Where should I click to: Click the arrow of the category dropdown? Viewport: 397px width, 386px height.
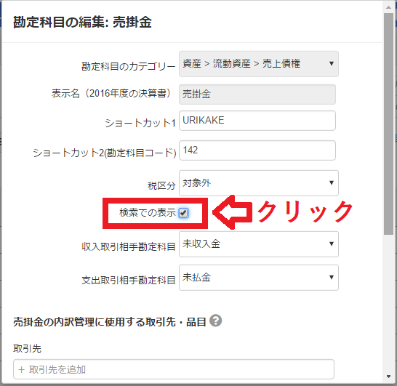(331, 63)
